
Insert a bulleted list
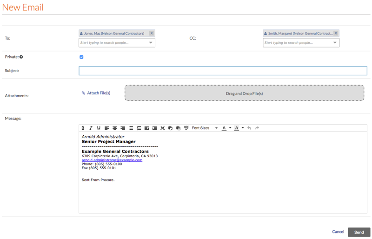pyautogui.click(x=131, y=128)
